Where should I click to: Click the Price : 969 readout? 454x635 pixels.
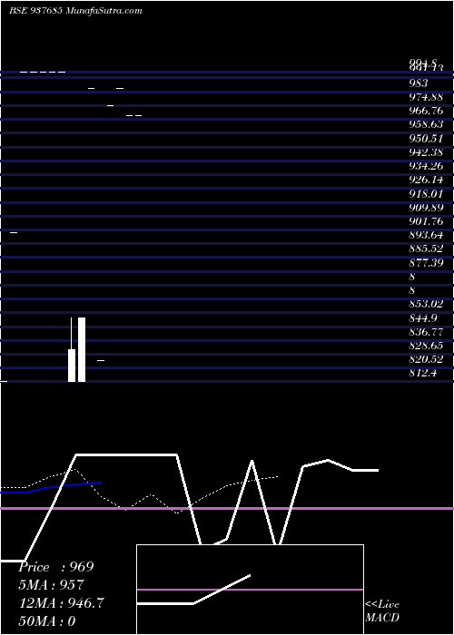[56, 567]
